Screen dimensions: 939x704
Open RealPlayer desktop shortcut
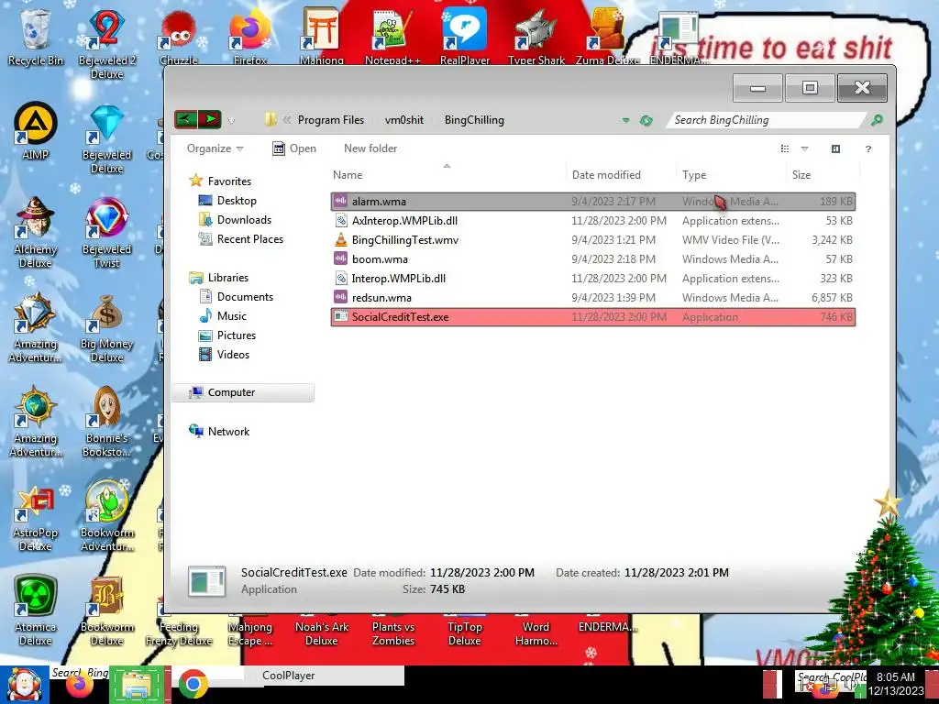(x=465, y=37)
